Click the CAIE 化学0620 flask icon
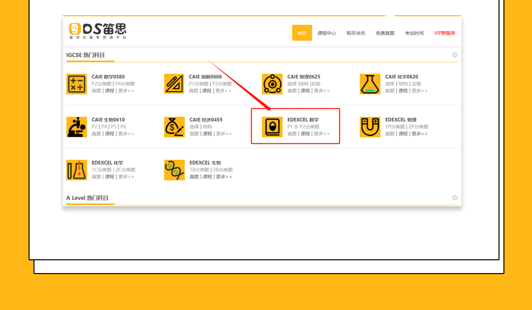532x310 pixels. tap(370, 84)
